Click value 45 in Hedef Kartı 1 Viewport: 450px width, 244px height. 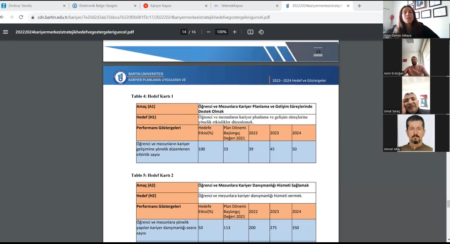272,149
